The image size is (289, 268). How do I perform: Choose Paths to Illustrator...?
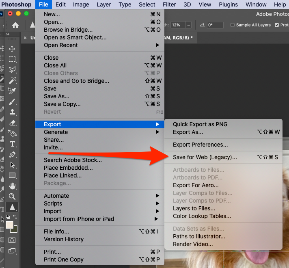pyautogui.click(x=223, y=236)
